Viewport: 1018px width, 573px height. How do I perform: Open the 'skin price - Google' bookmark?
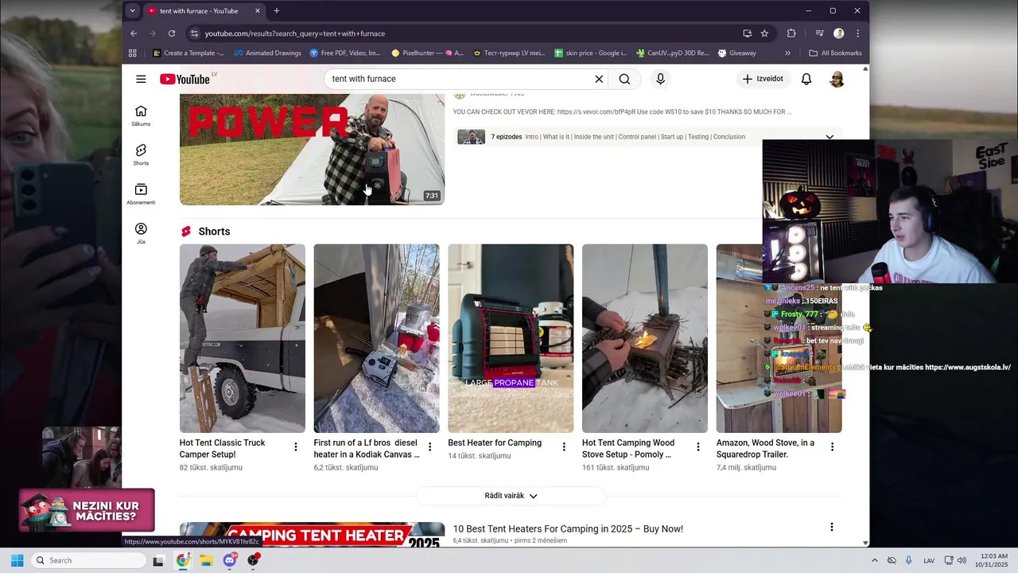[591, 53]
